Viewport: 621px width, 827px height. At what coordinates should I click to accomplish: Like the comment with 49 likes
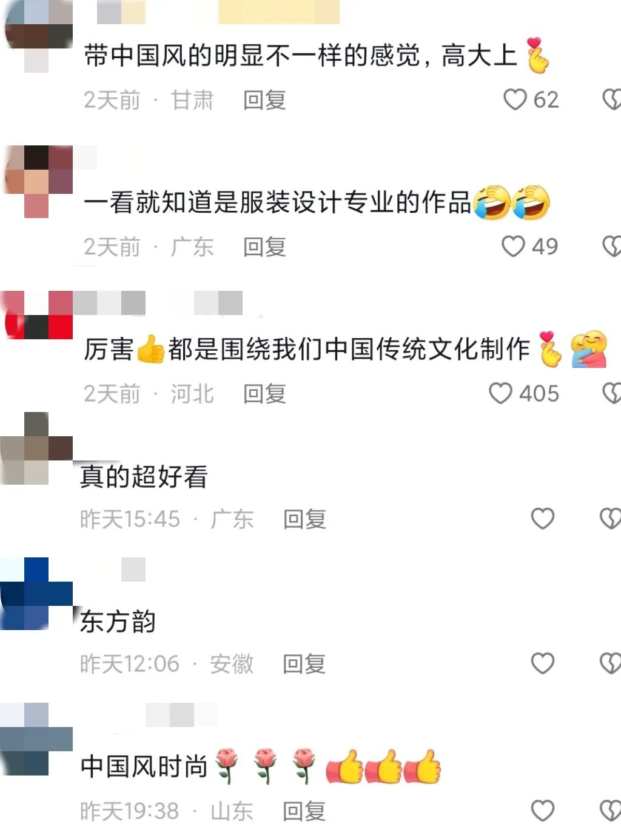(513, 246)
